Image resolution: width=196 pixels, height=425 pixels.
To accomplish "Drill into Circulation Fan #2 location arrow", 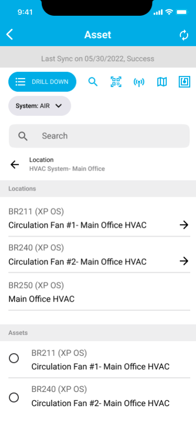I will pyautogui.click(x=184, y=261).
